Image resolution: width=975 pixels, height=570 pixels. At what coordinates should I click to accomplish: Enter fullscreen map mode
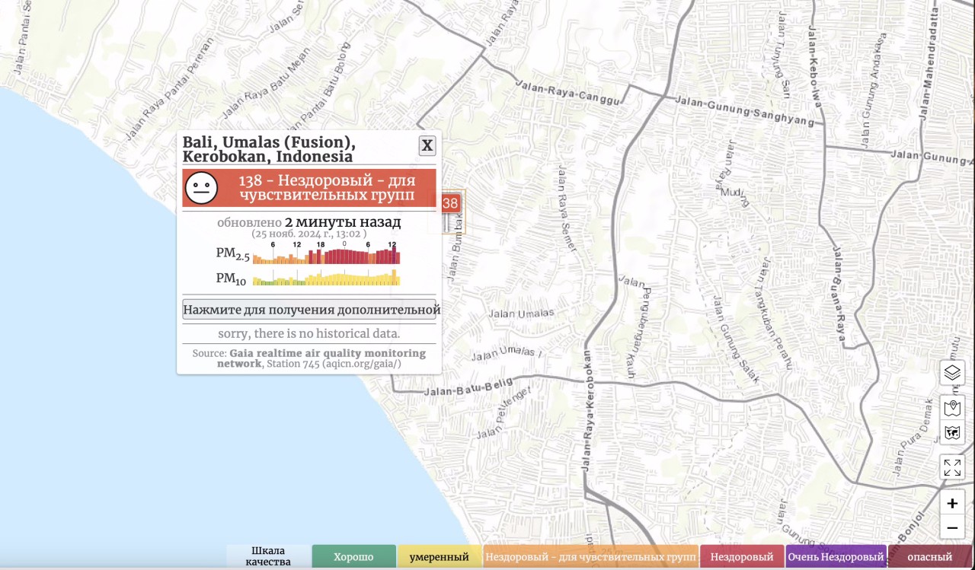click(952, 467)
